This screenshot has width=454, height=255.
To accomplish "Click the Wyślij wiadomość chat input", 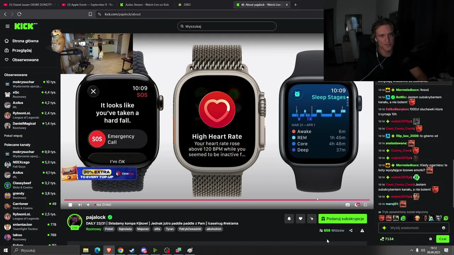I will [413, 228].
